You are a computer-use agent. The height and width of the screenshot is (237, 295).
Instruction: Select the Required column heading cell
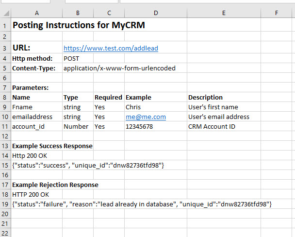pyautogui.click(x=109, y=97)
